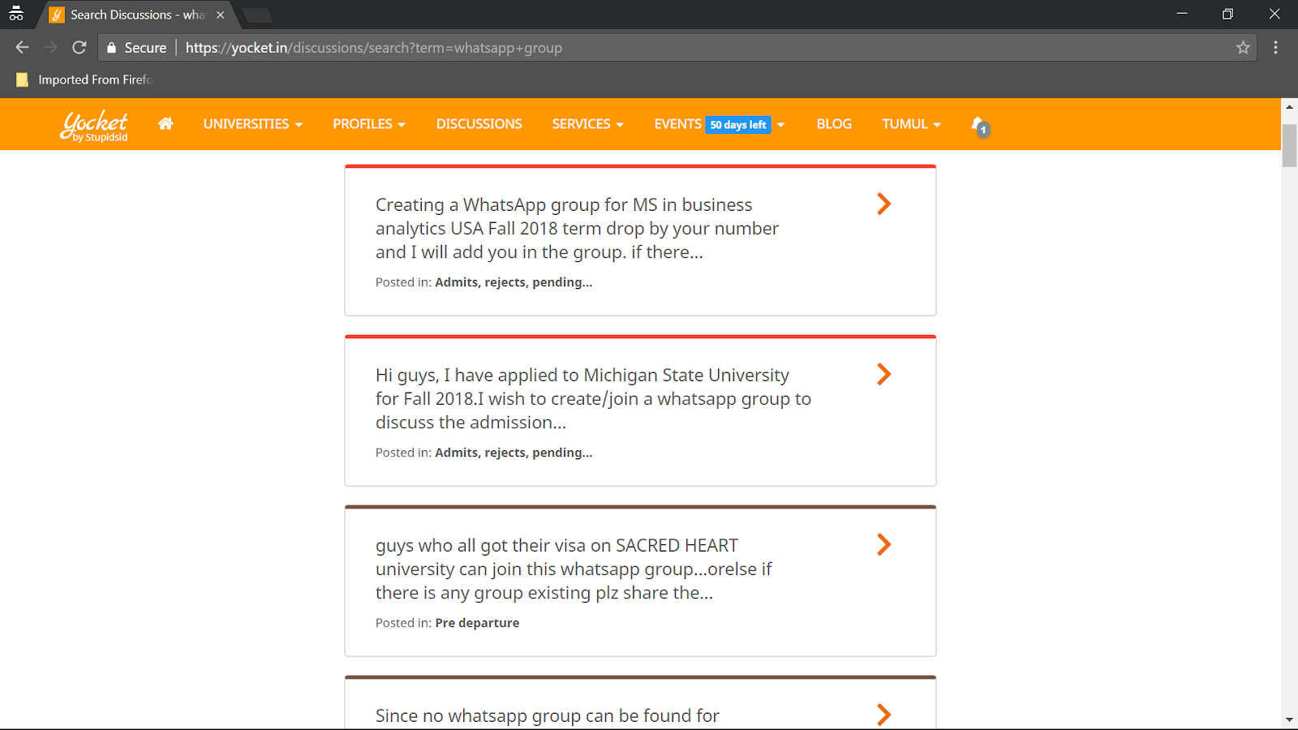Click the 'Pre departure' category link
The height and width of the screenshot is (730, 1298).
(477, 623)
